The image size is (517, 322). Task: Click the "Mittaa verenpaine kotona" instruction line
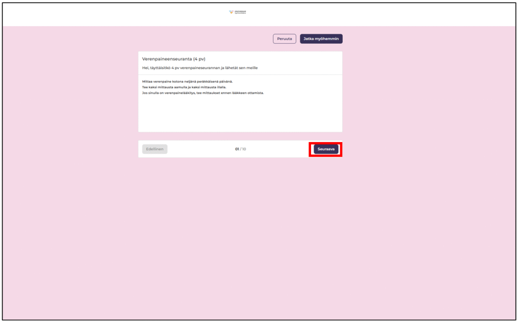tap(187, 81)
